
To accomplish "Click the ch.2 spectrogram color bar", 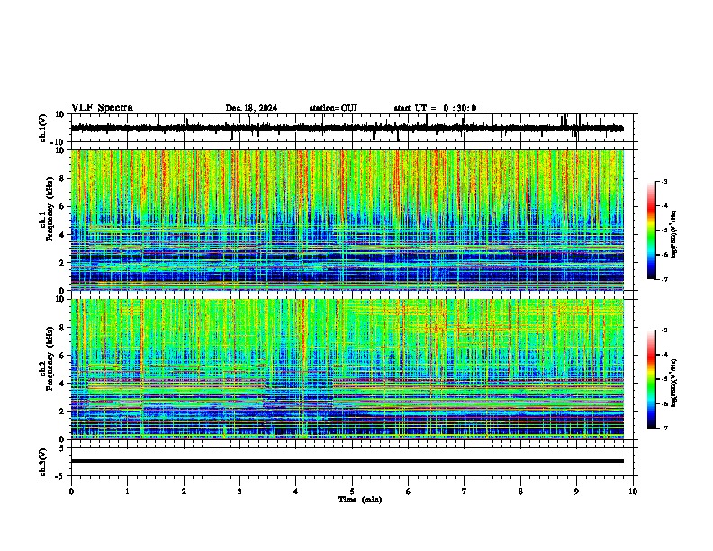I will [651, 379].
